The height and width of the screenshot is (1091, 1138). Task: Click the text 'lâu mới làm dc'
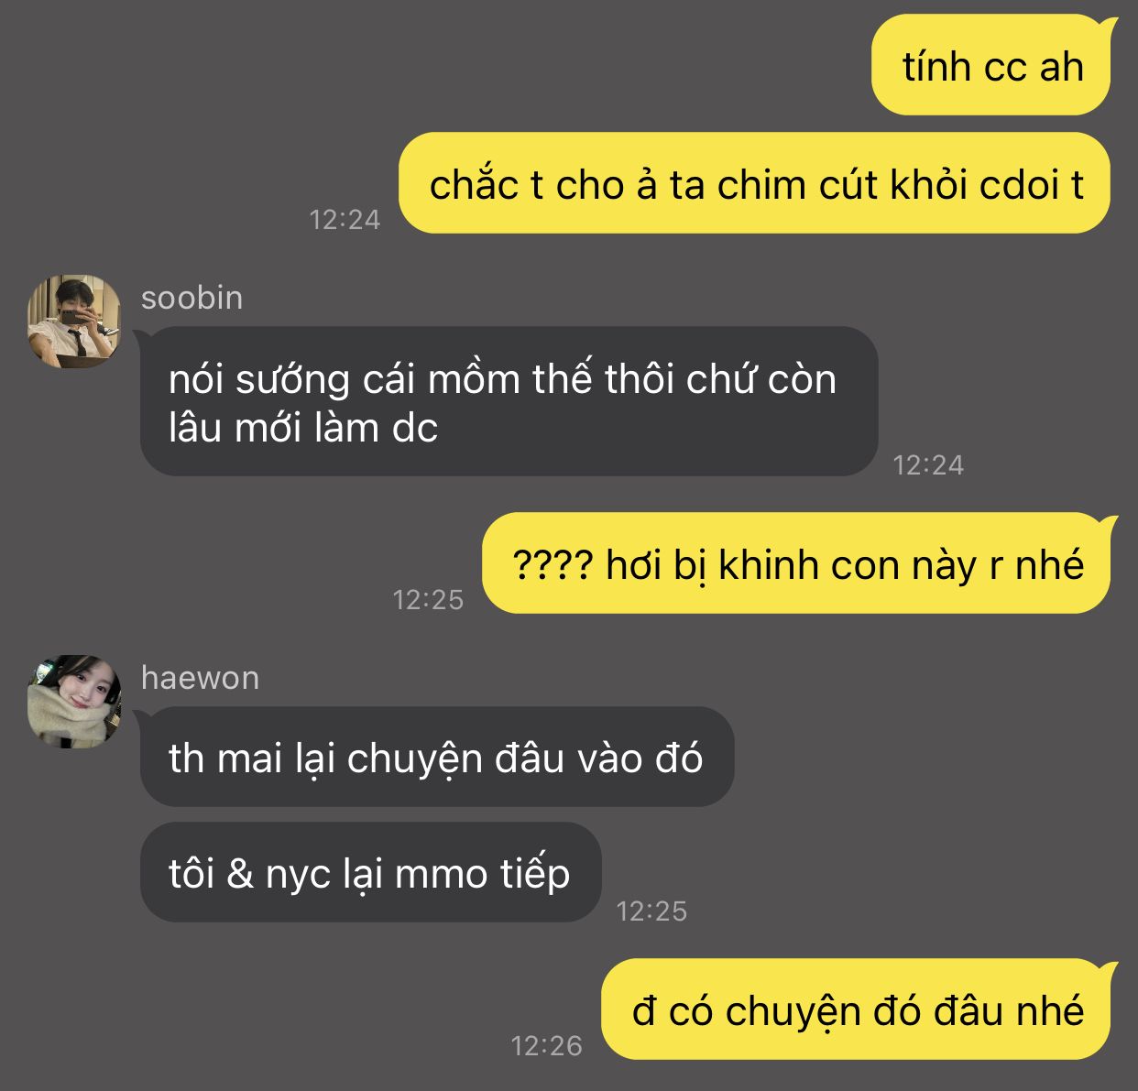[303, 428]
